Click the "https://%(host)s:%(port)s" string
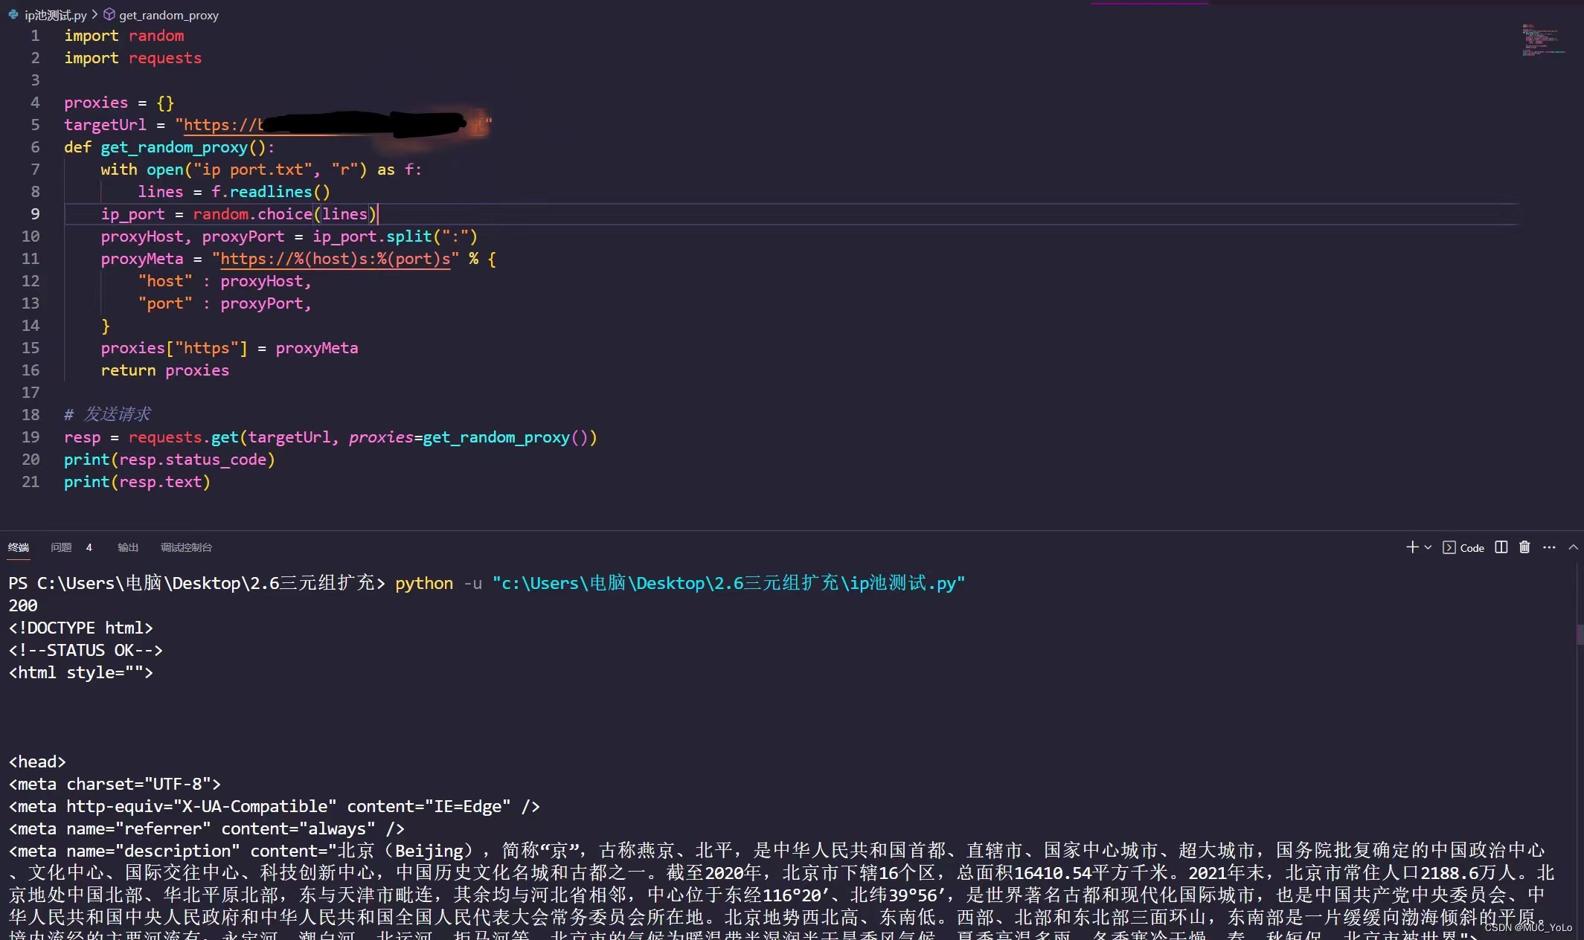 336,259
